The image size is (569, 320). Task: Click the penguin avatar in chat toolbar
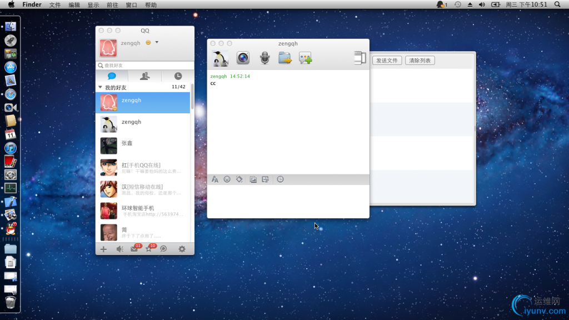[x=220, y=58]
